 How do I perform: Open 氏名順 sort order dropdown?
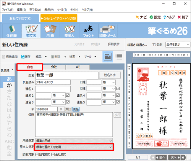tap(7, 70)
